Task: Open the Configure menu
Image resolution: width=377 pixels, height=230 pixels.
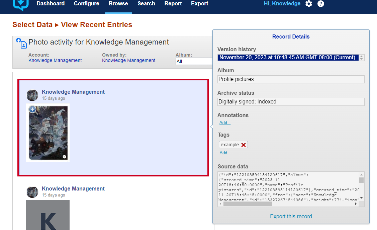Action: click(87, 4)
